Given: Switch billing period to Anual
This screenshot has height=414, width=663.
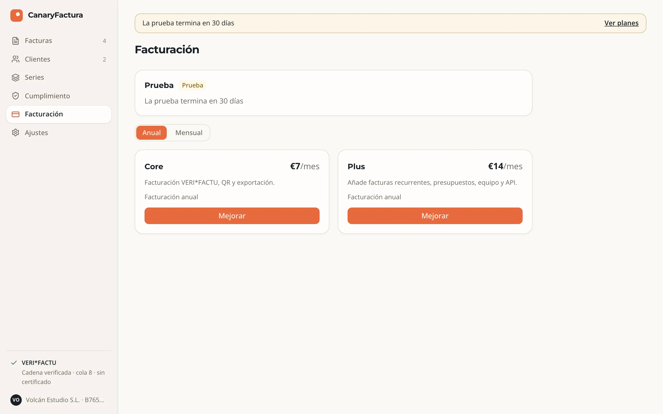Looking at the screenshot, I should 152,133.
